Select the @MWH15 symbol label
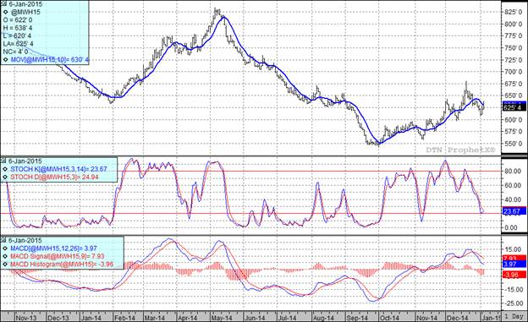Viewport: 528px width, 322px height. click(25, 12)
